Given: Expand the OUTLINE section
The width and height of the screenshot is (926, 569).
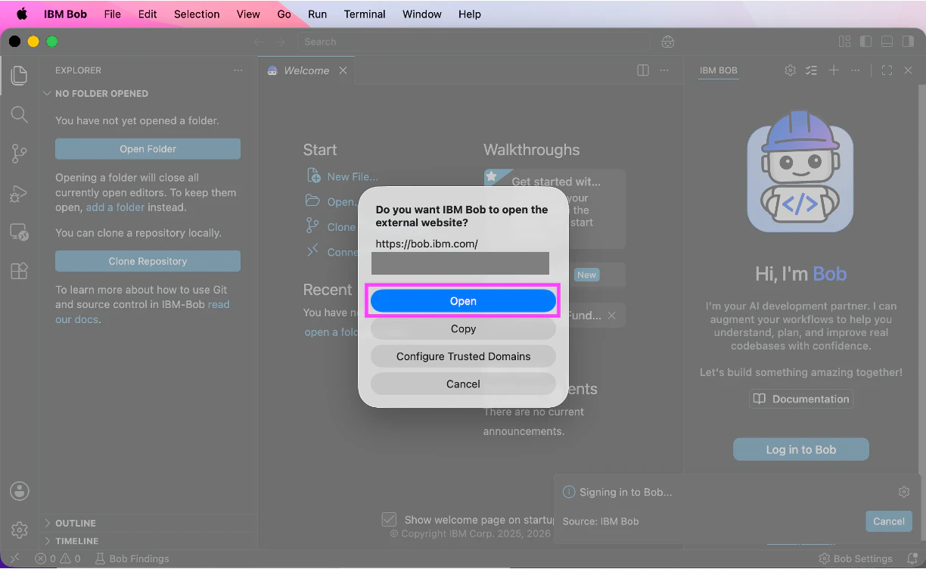Looking at the screenshot, I should click(x=76, y=523).
